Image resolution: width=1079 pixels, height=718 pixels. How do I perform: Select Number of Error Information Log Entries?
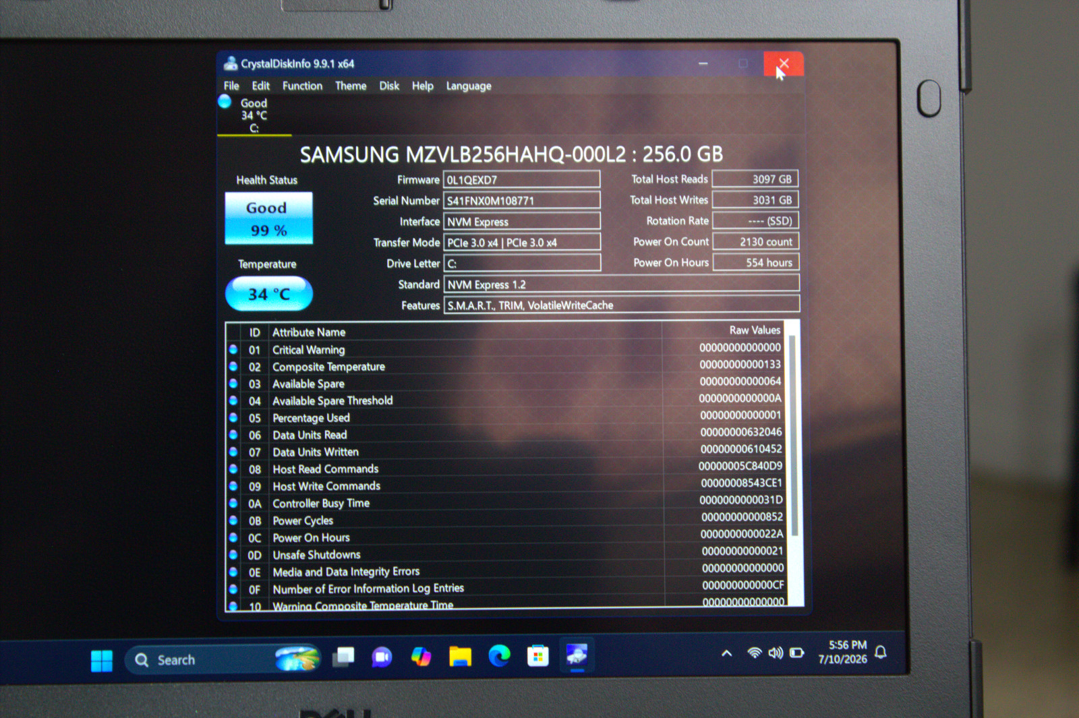[x=368, y=589]
